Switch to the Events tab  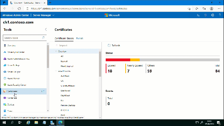click(79, 38)
